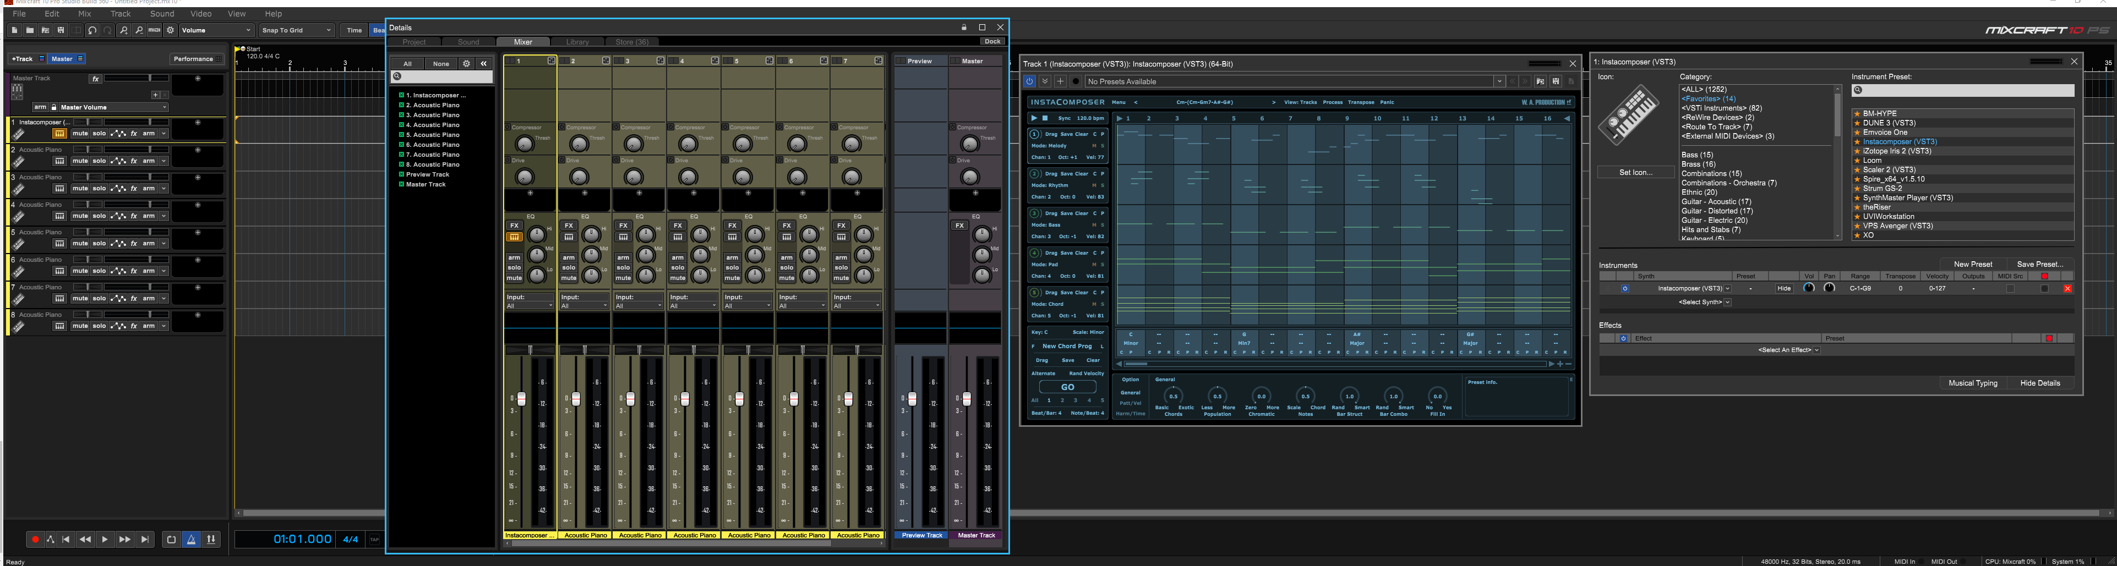This screenshot has width=2117, height=566.
Task: Click FX button on mixer channel 1
Action: [515, 225]
